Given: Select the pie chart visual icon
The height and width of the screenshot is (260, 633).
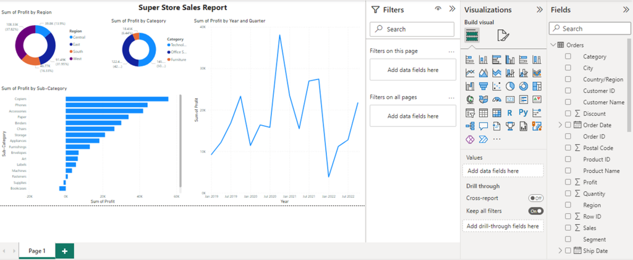Looking at the screenshot, I should point(511,86).
